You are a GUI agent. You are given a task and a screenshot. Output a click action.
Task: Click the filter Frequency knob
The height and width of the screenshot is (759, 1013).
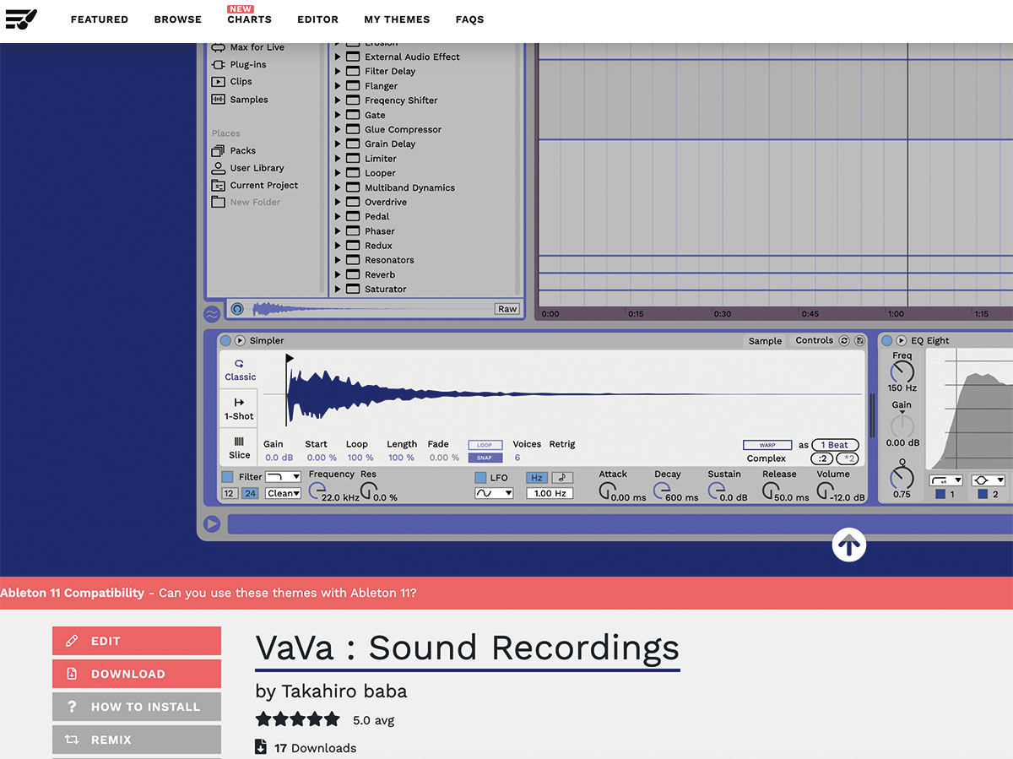[x=317, y=491]
